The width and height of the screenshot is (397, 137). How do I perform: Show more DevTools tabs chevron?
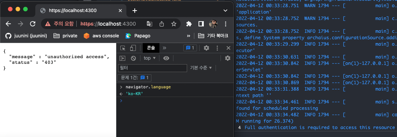coord(164,48)
